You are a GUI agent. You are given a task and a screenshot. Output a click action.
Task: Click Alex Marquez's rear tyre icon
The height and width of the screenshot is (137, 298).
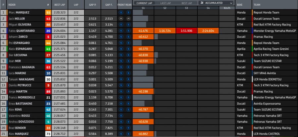tap(128, 133)
